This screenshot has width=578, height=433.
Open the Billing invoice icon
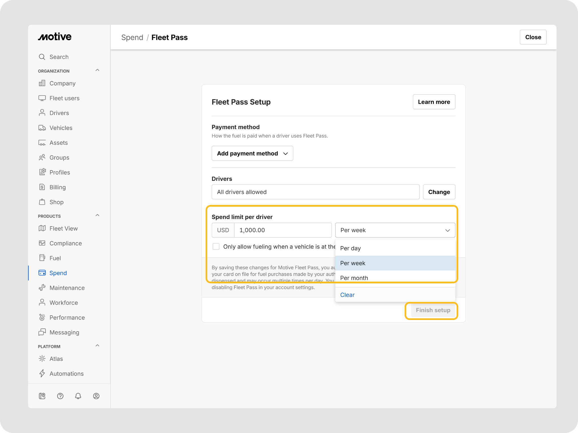click(42, 187)
